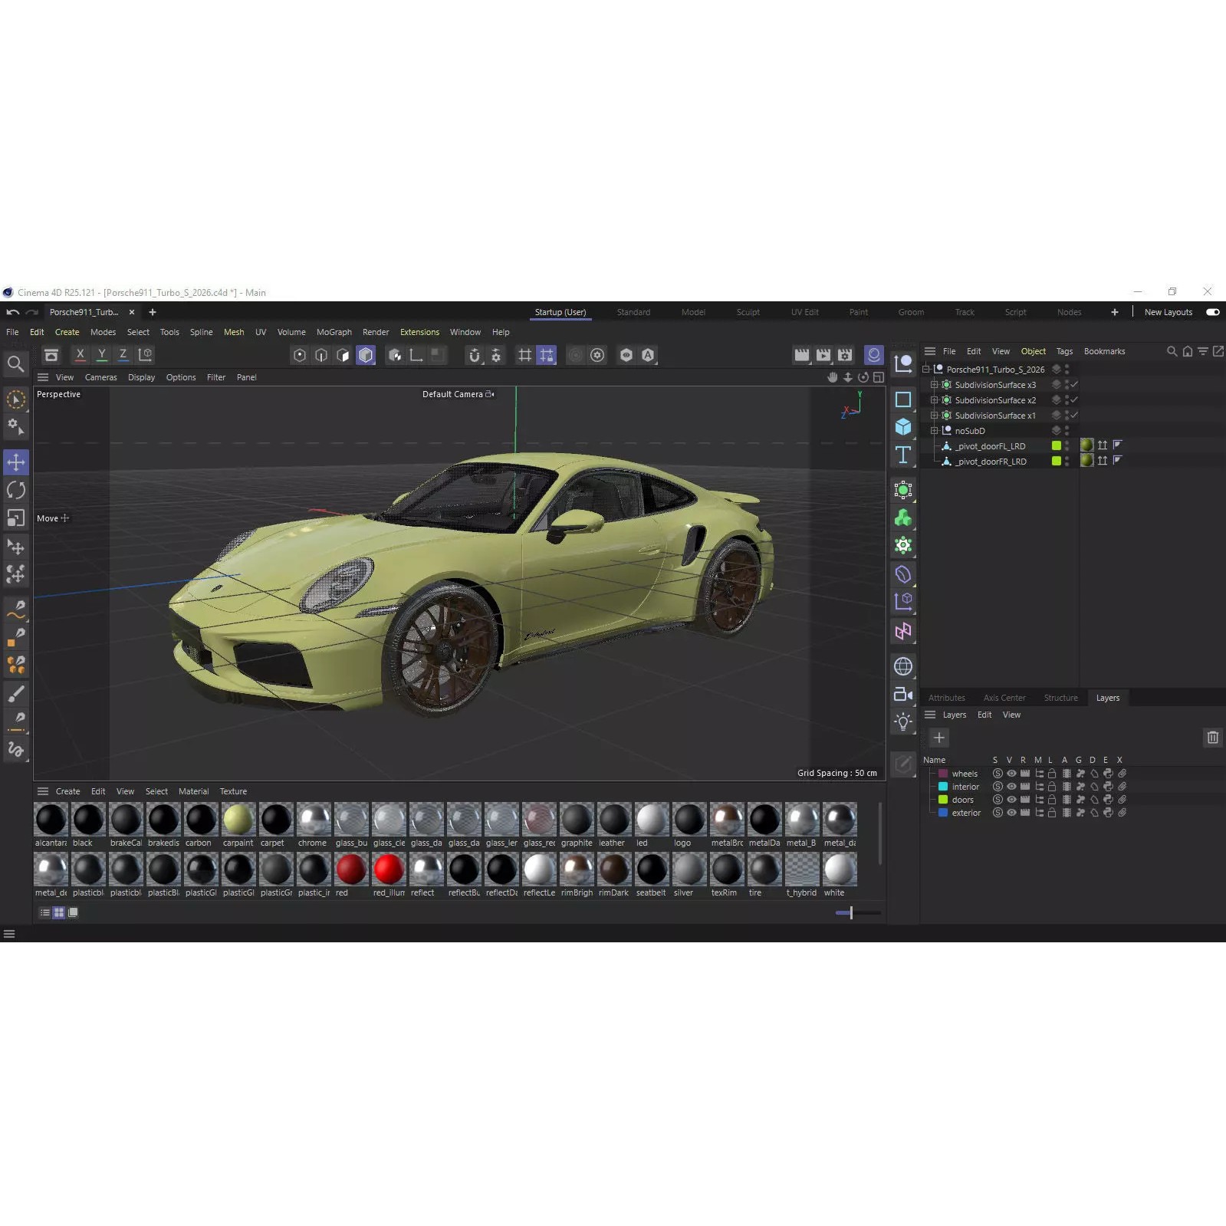The width and height of the screenshot is (1226, 1226).
Task: Click Object Manager home icon
Action: point(1187,351)
